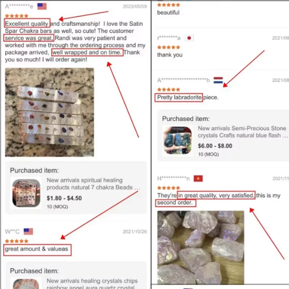Click the stars above the "thank you" review
The height and width of the screenshot is (289, 289).
click(x=169, y=47)
